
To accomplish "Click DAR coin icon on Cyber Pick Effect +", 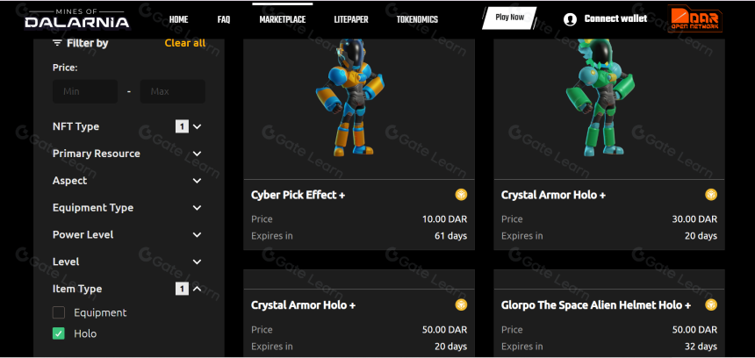I will [x=461, y=195].
